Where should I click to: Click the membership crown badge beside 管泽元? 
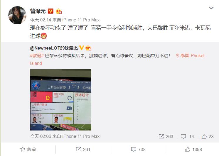tap(59, 11)
